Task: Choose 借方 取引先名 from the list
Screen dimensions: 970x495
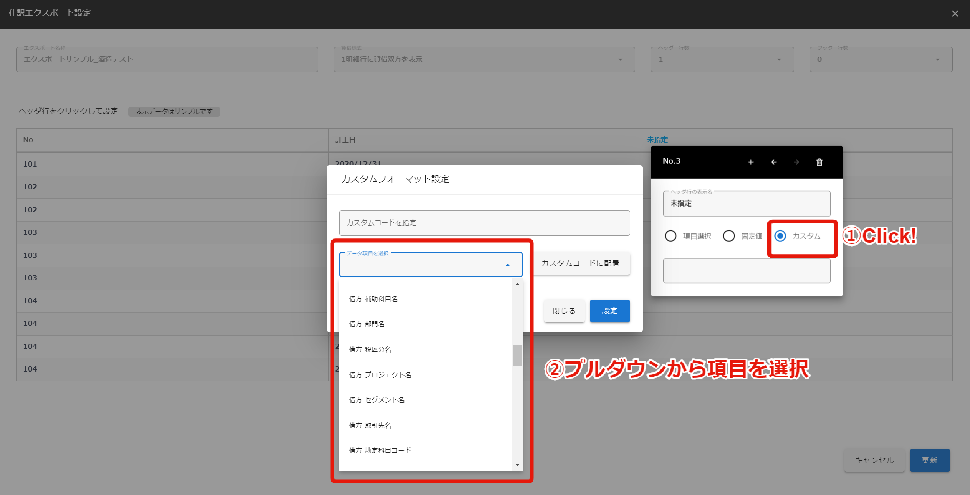Action: coord(426,425)
